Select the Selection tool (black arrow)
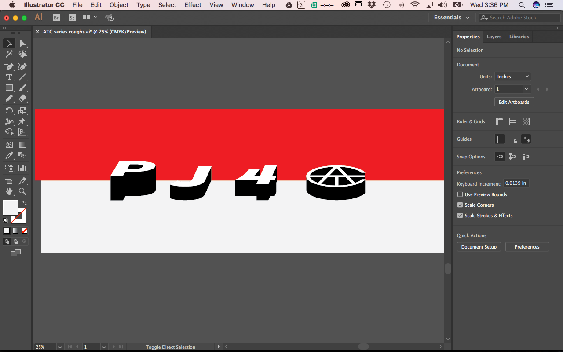 click(x=9, y=43)
